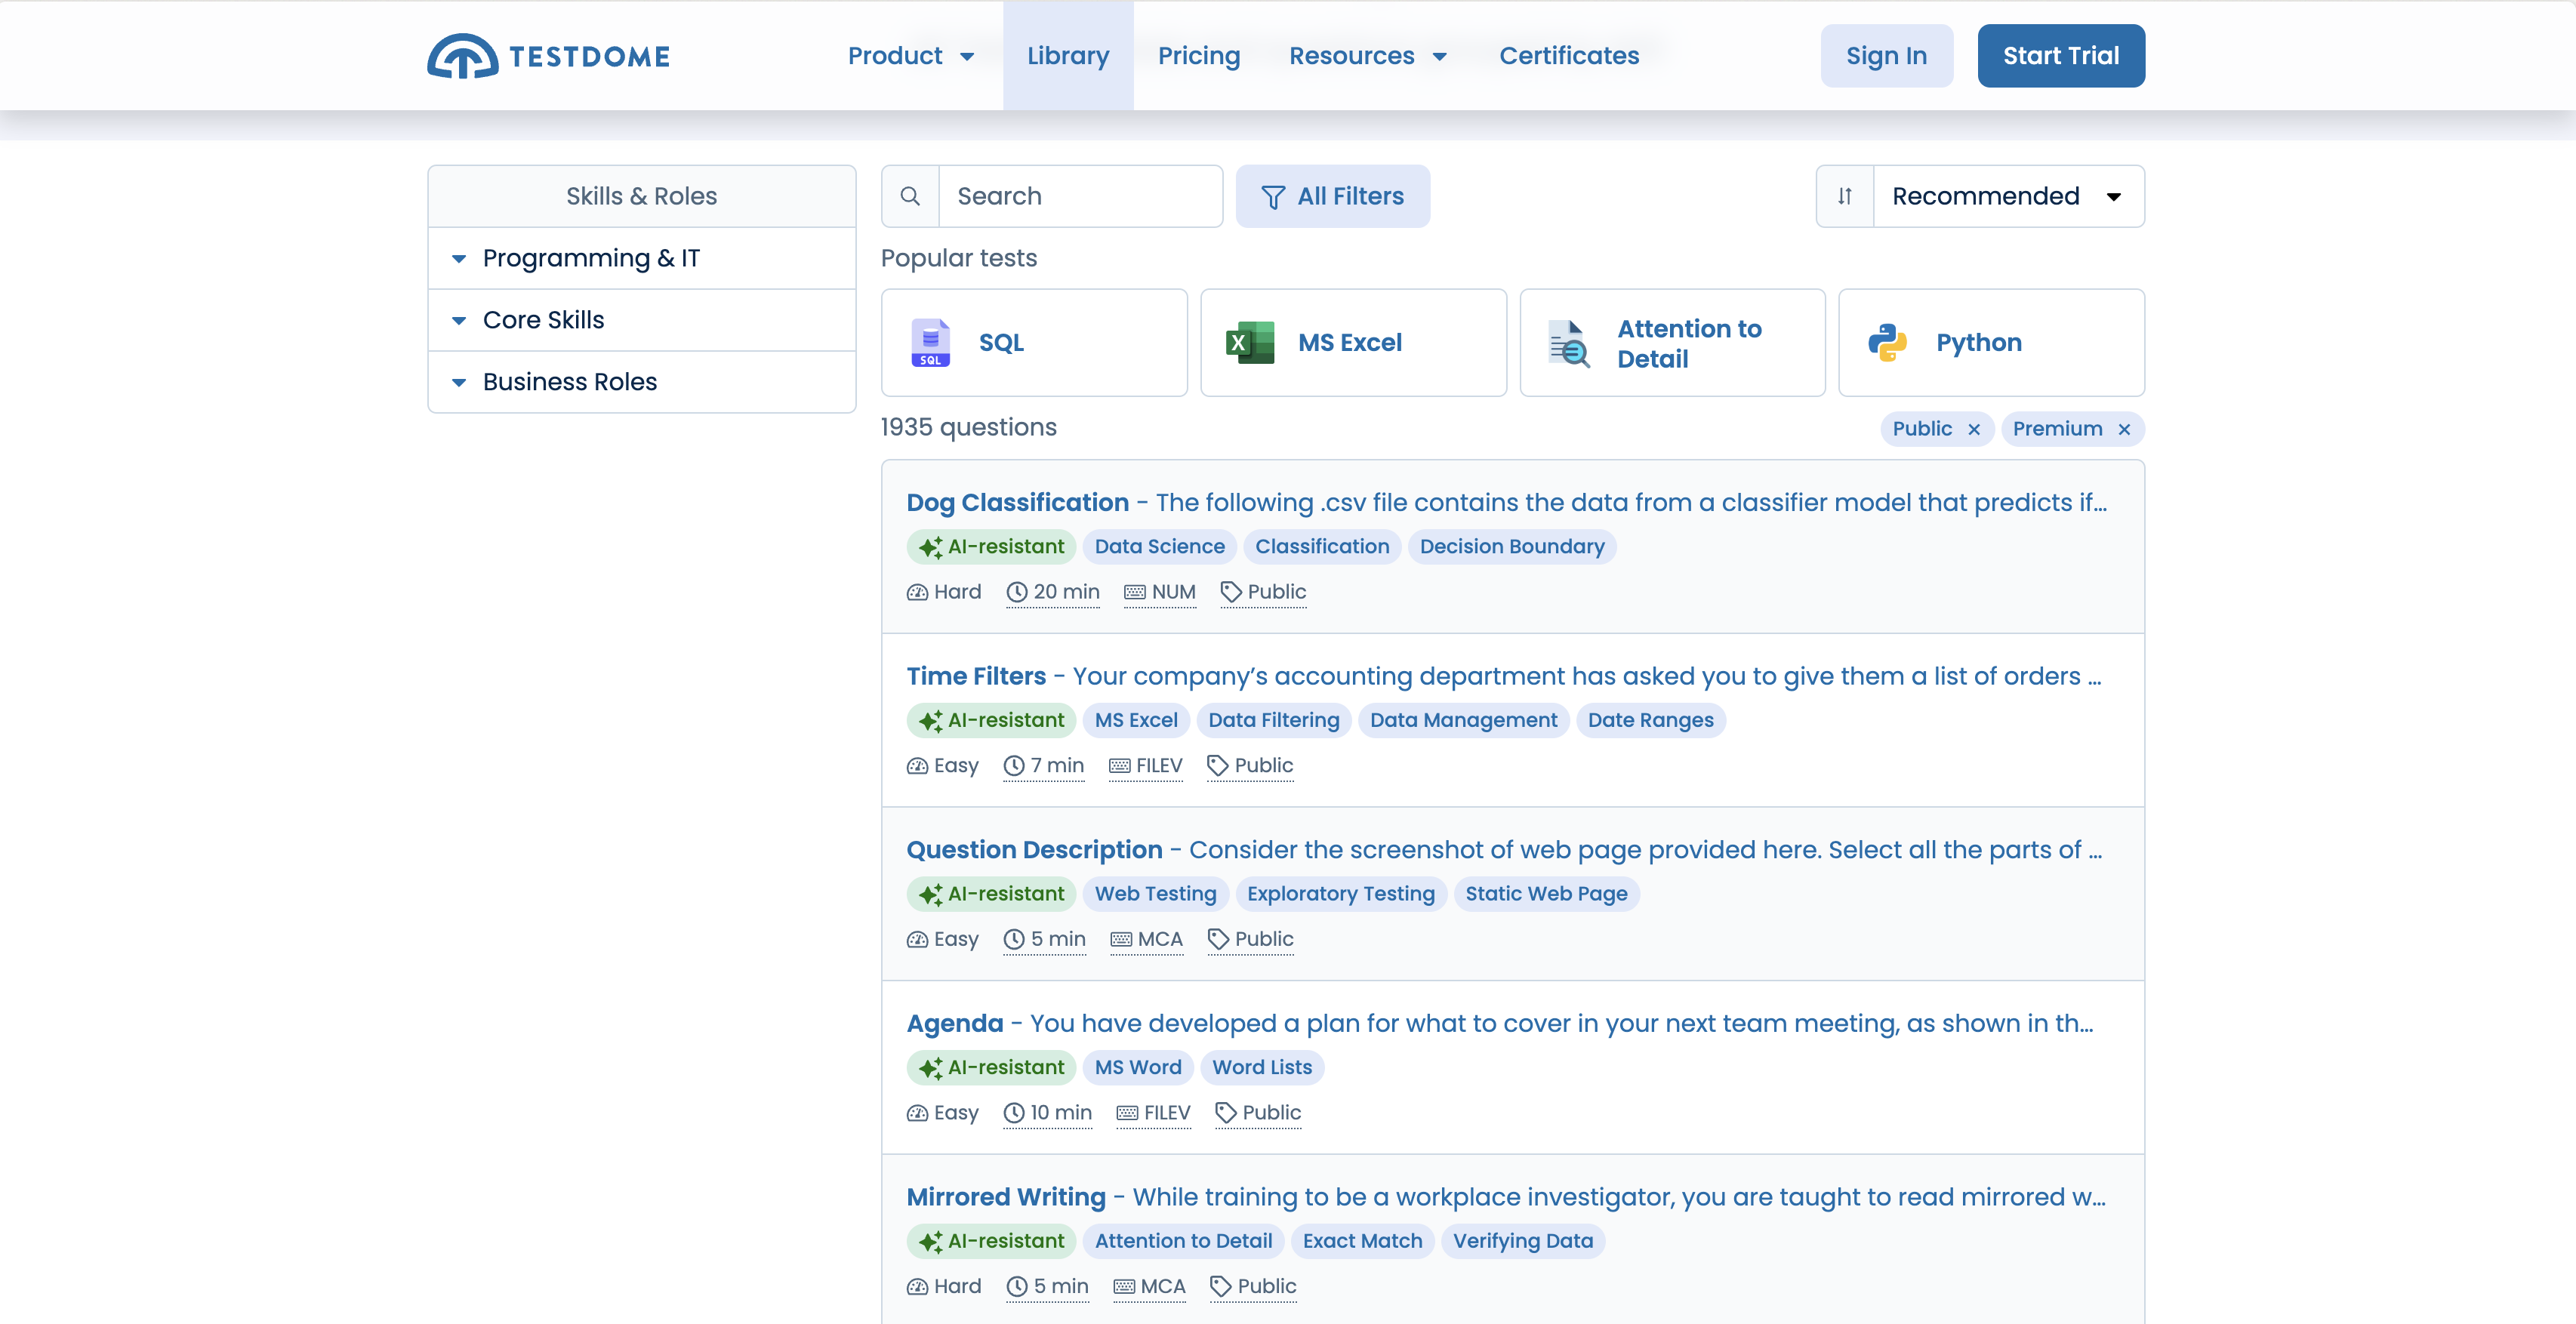Click Hard difficulty on Dog Classification
This screenshot has height=1324, width=2576.
click(x=944, y=592)
